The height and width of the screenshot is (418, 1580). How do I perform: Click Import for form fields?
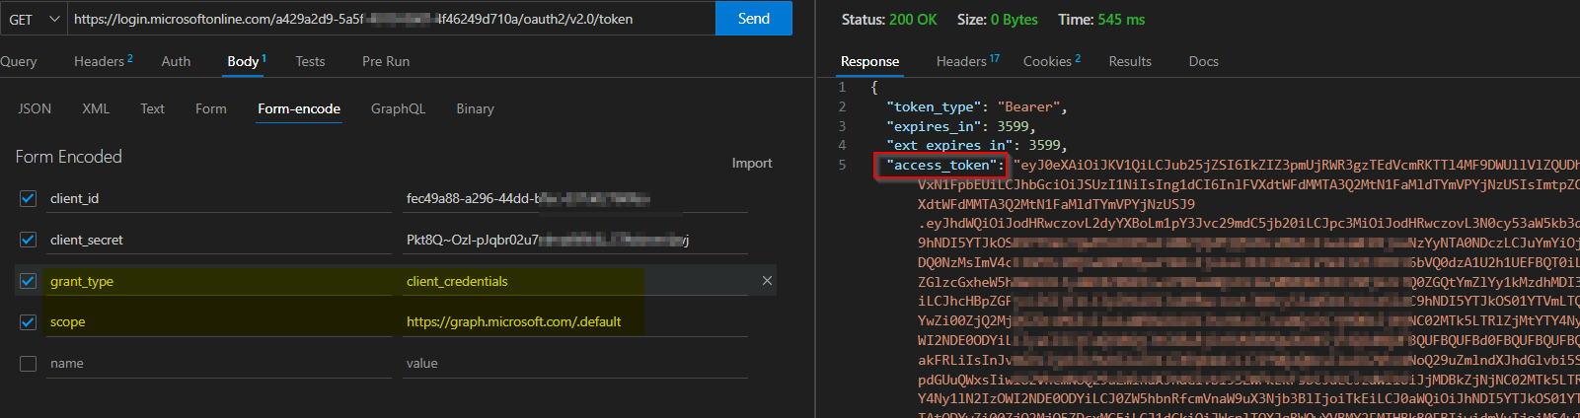point(752,164)
